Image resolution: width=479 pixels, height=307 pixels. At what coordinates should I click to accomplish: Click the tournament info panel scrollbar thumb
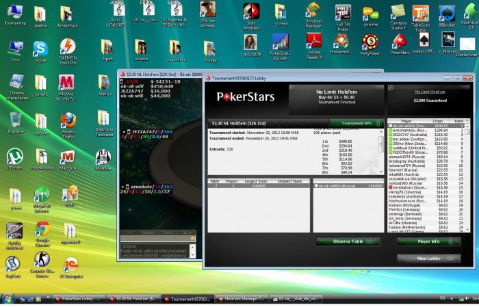point(381,144)
